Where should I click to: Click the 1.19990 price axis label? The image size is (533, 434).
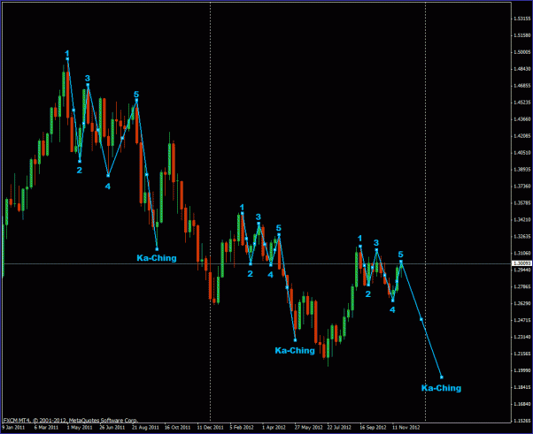tap(522, 370)
